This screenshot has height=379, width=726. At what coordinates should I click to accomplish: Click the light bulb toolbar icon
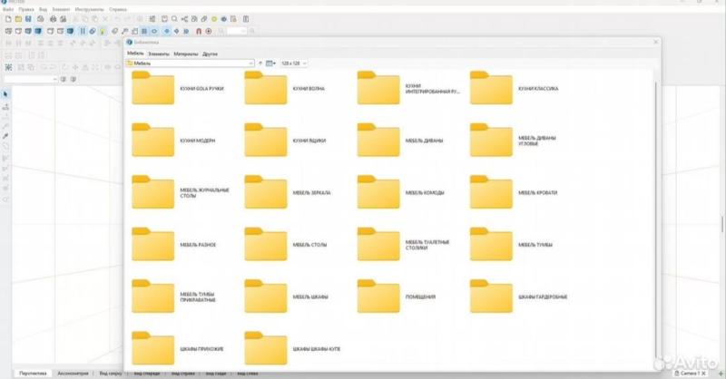103,31
